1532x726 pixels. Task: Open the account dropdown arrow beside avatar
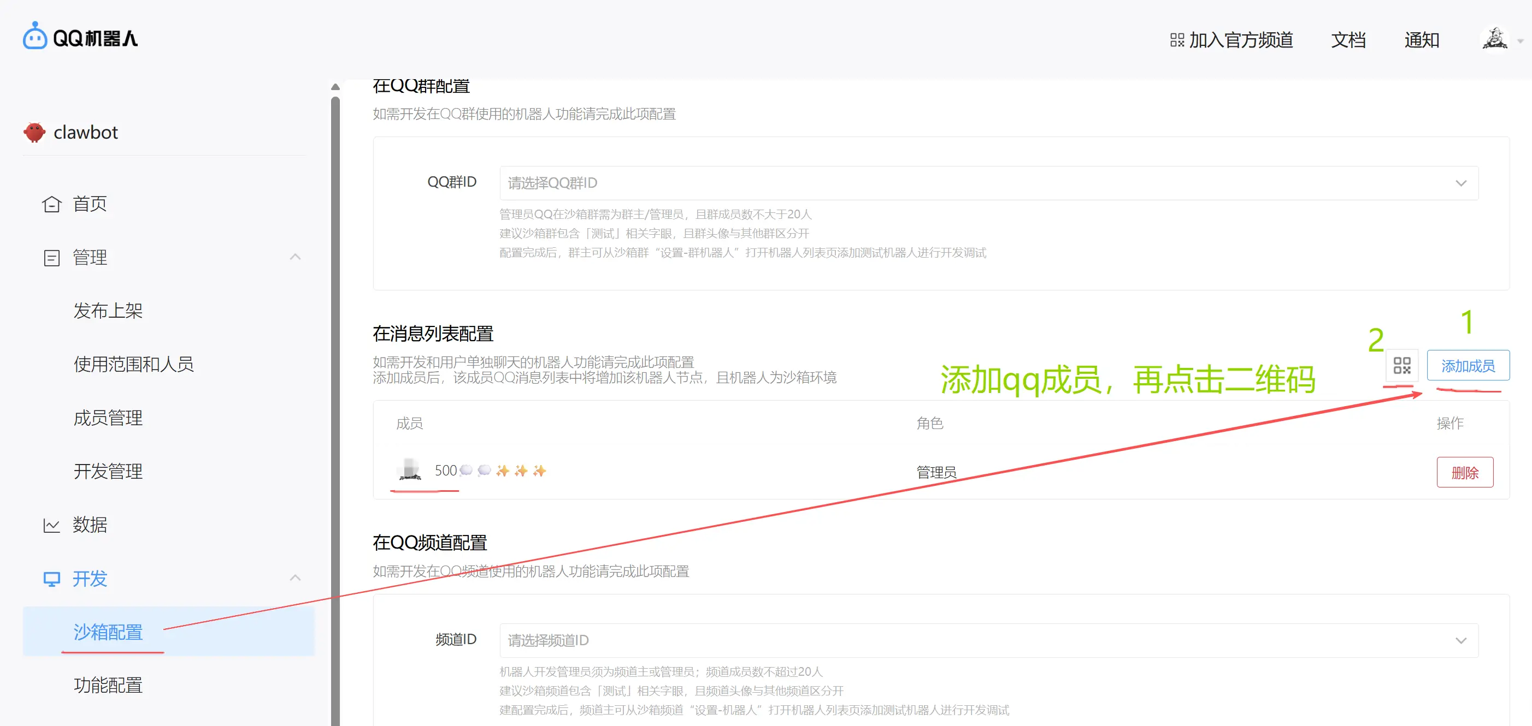pyautogui.click(x=1520, y=41)
